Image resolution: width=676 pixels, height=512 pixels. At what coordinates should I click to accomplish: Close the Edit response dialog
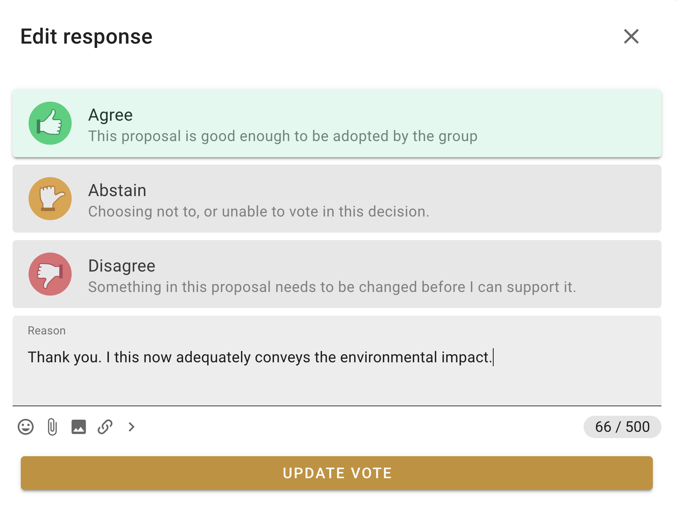click(x=631, y=37)
